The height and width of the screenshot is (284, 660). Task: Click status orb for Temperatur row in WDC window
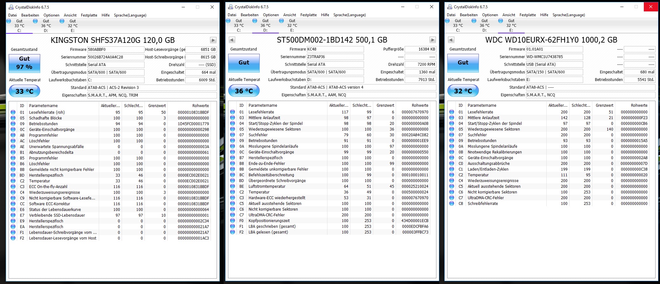452,175
